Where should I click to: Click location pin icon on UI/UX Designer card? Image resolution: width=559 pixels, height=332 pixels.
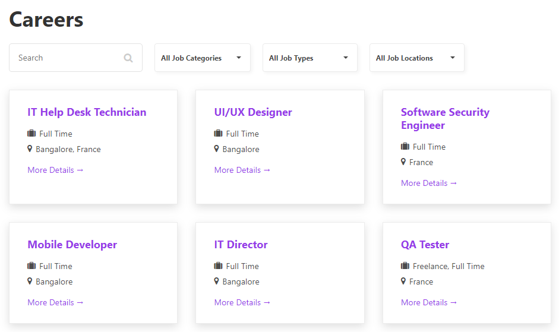point(217,149)
